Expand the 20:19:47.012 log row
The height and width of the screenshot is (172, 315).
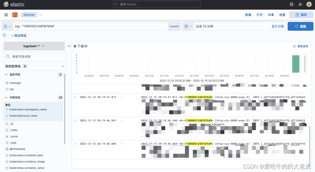[x=75, y=97]
